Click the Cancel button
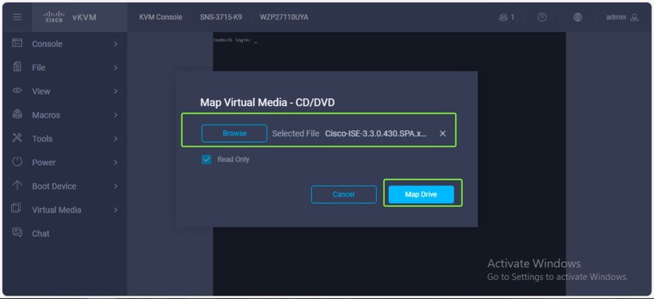This screenshot has height=299, width=654. [x=344, y=194]
